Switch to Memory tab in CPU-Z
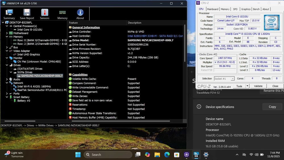The height and width of the screenshot is (160, 284). (225, 9)
